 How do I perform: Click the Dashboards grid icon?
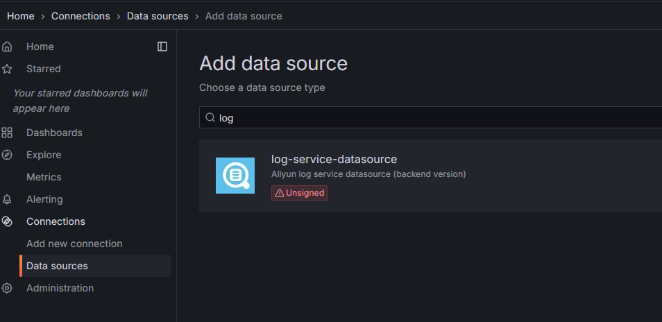[7, 133]
